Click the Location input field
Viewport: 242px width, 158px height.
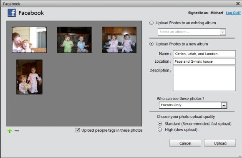(204, 61)
